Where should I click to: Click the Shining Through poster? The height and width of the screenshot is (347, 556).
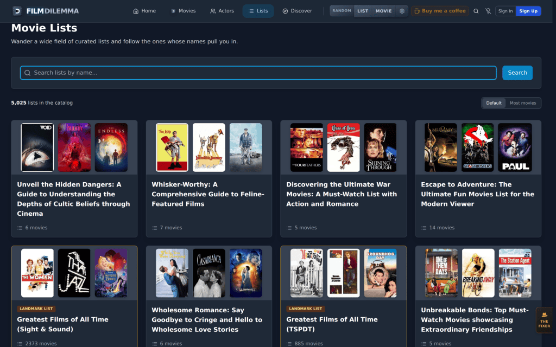381,147
